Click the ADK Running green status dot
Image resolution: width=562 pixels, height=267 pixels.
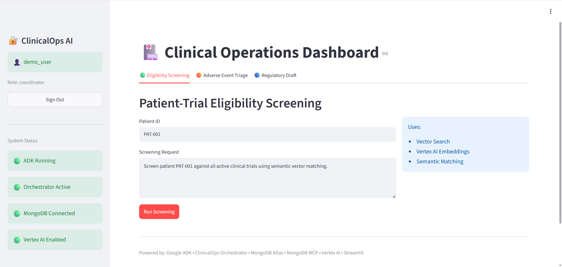point(17,161)
